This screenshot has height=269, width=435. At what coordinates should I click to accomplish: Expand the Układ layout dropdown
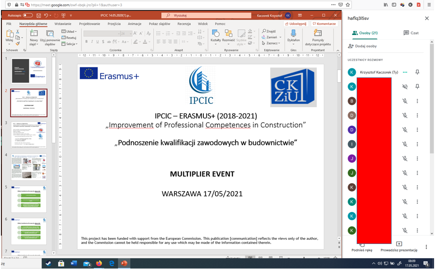pyautogui.click(x=69, y=31)
